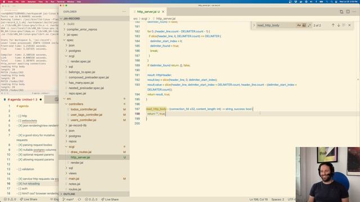This screenshot has width=360, height=202.
Task: Click main* git branch in status bar
Action: coord(68,200)
